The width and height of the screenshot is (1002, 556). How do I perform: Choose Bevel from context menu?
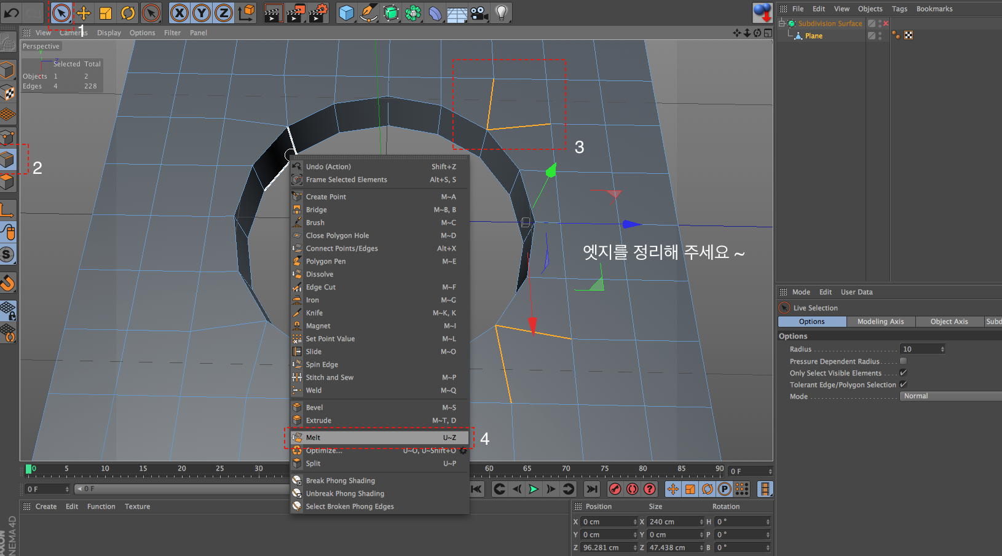pyautogui.click(x=379, y=407)
